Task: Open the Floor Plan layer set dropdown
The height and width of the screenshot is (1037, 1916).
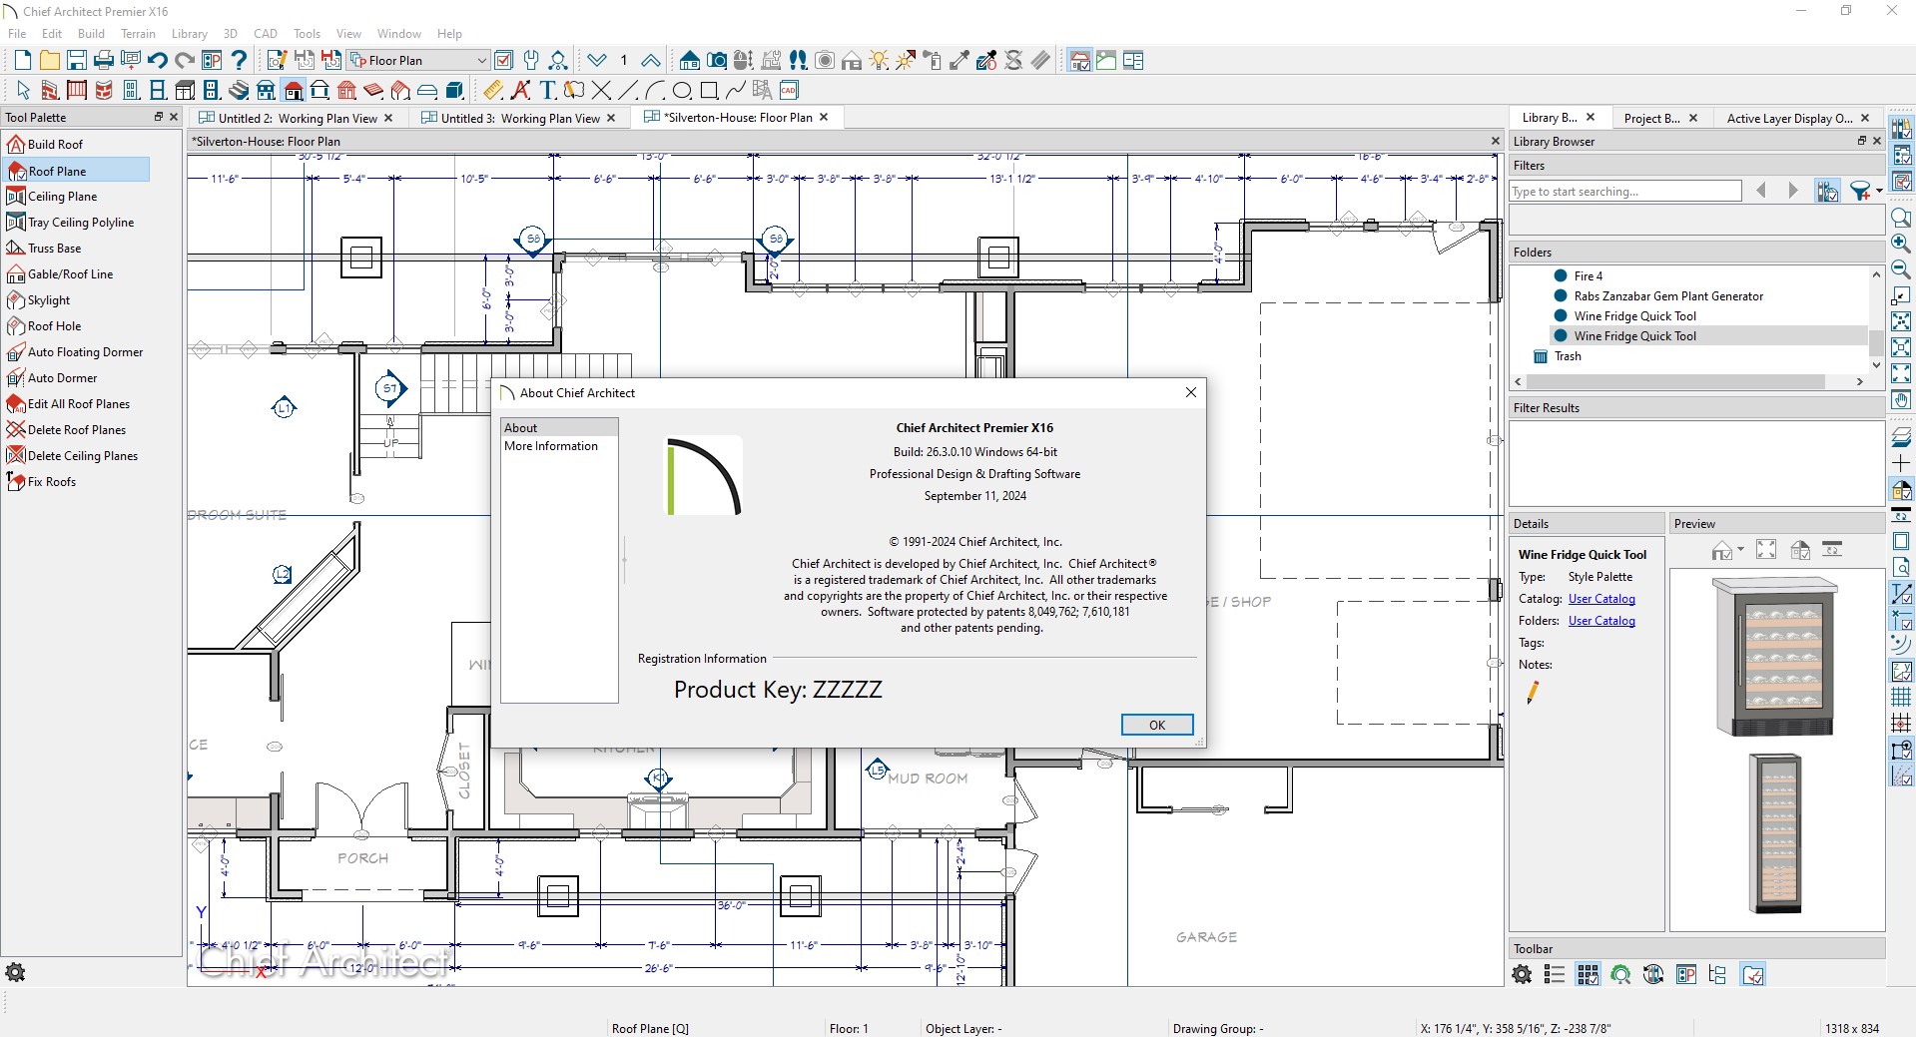Action: (x=480, y=61)
